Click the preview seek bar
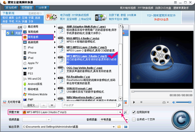Image resolution: width=195 pixels, height=132 pixels. pos(162,92)
